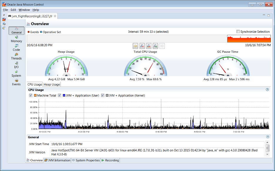Image resolution: width=275 pixels, height=171 pixels.
Task: Open the Threads tab group
Action: click(x=16, y=56)
